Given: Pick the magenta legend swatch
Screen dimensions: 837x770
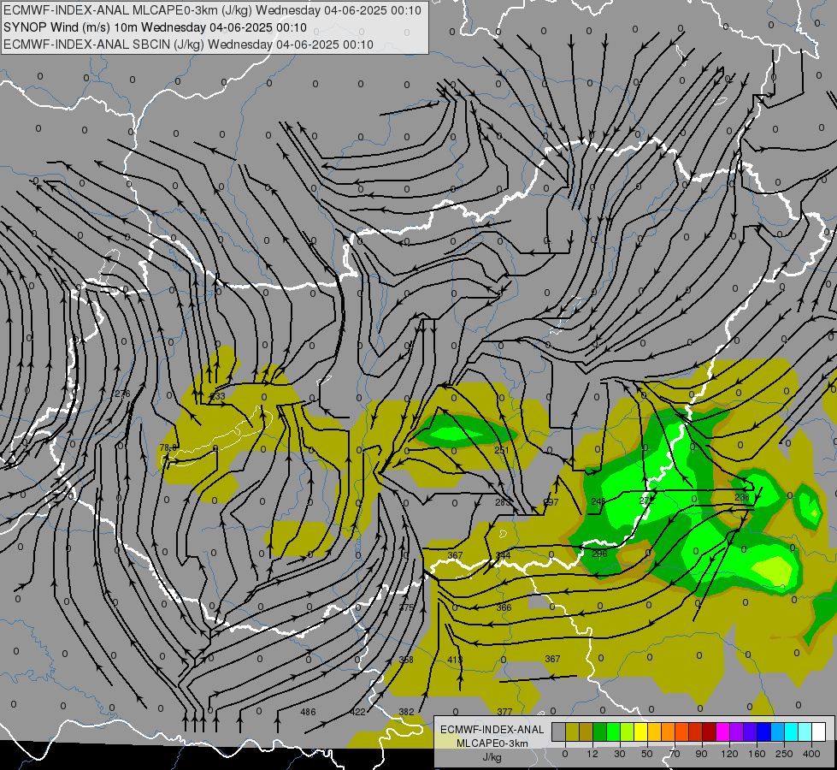Looking at the screenshot, I should [x=722, y=732].
